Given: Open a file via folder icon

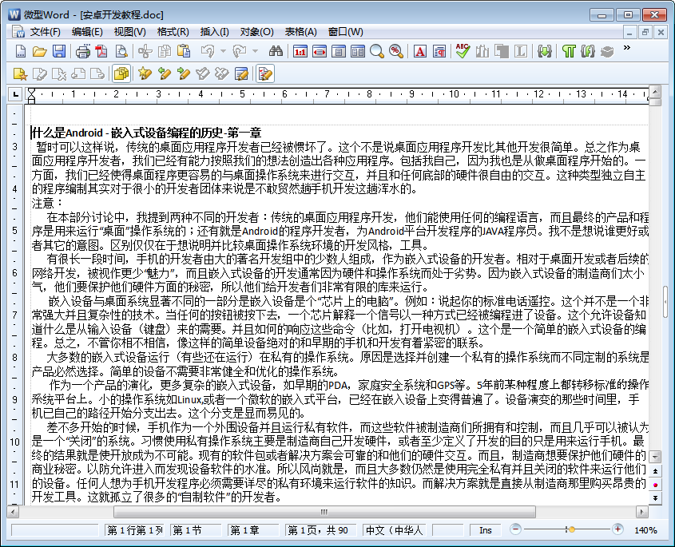Looking at the screenshot, I should (39, 52).
